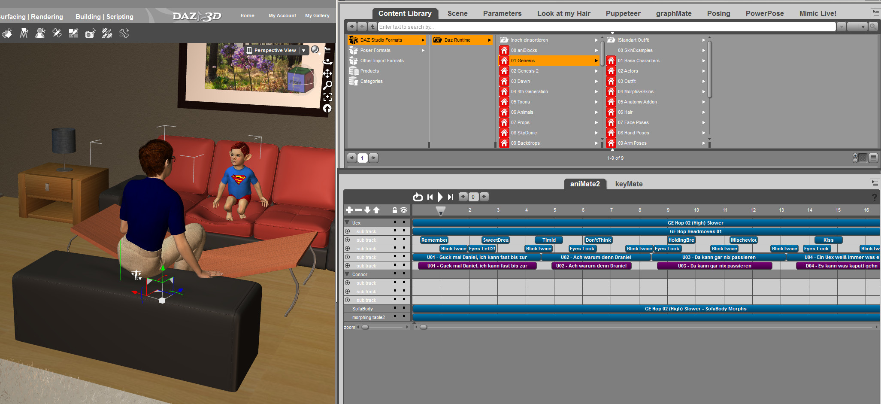Click the aniMate2 playhead marker
The width and height of the screenshot is (881, 404).
tap(440, 210)
